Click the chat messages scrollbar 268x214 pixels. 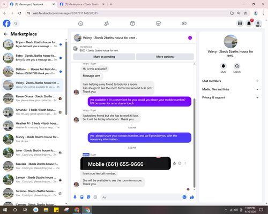[195, 143]
